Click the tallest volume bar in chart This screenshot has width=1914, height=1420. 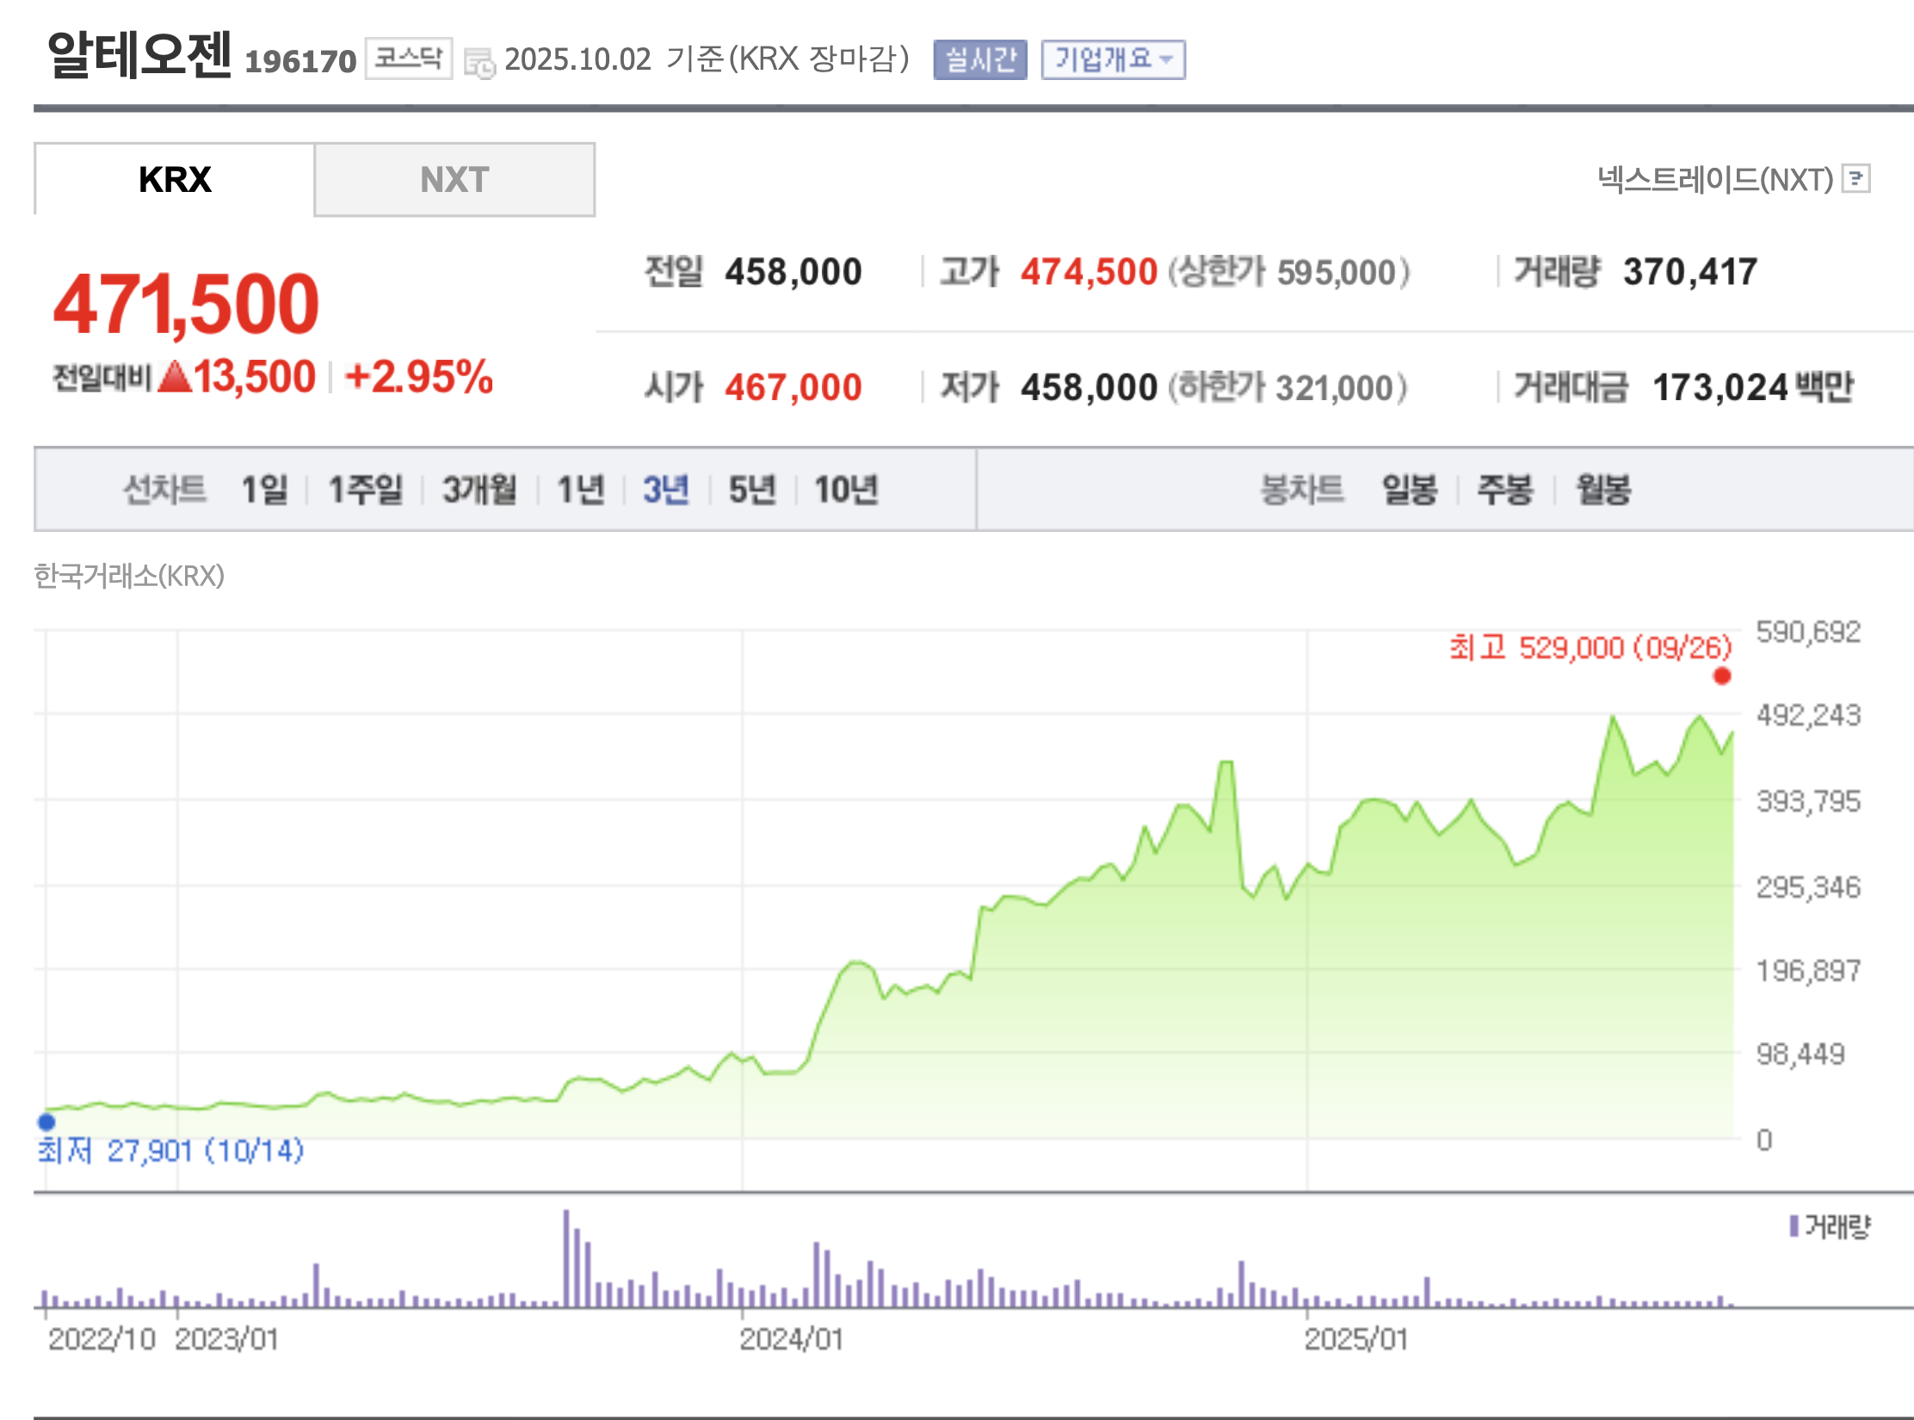point(566,1258)
